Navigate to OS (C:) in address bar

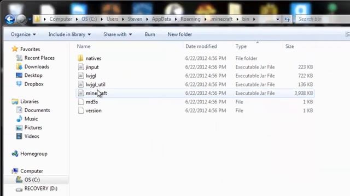(x=89, y=19)
